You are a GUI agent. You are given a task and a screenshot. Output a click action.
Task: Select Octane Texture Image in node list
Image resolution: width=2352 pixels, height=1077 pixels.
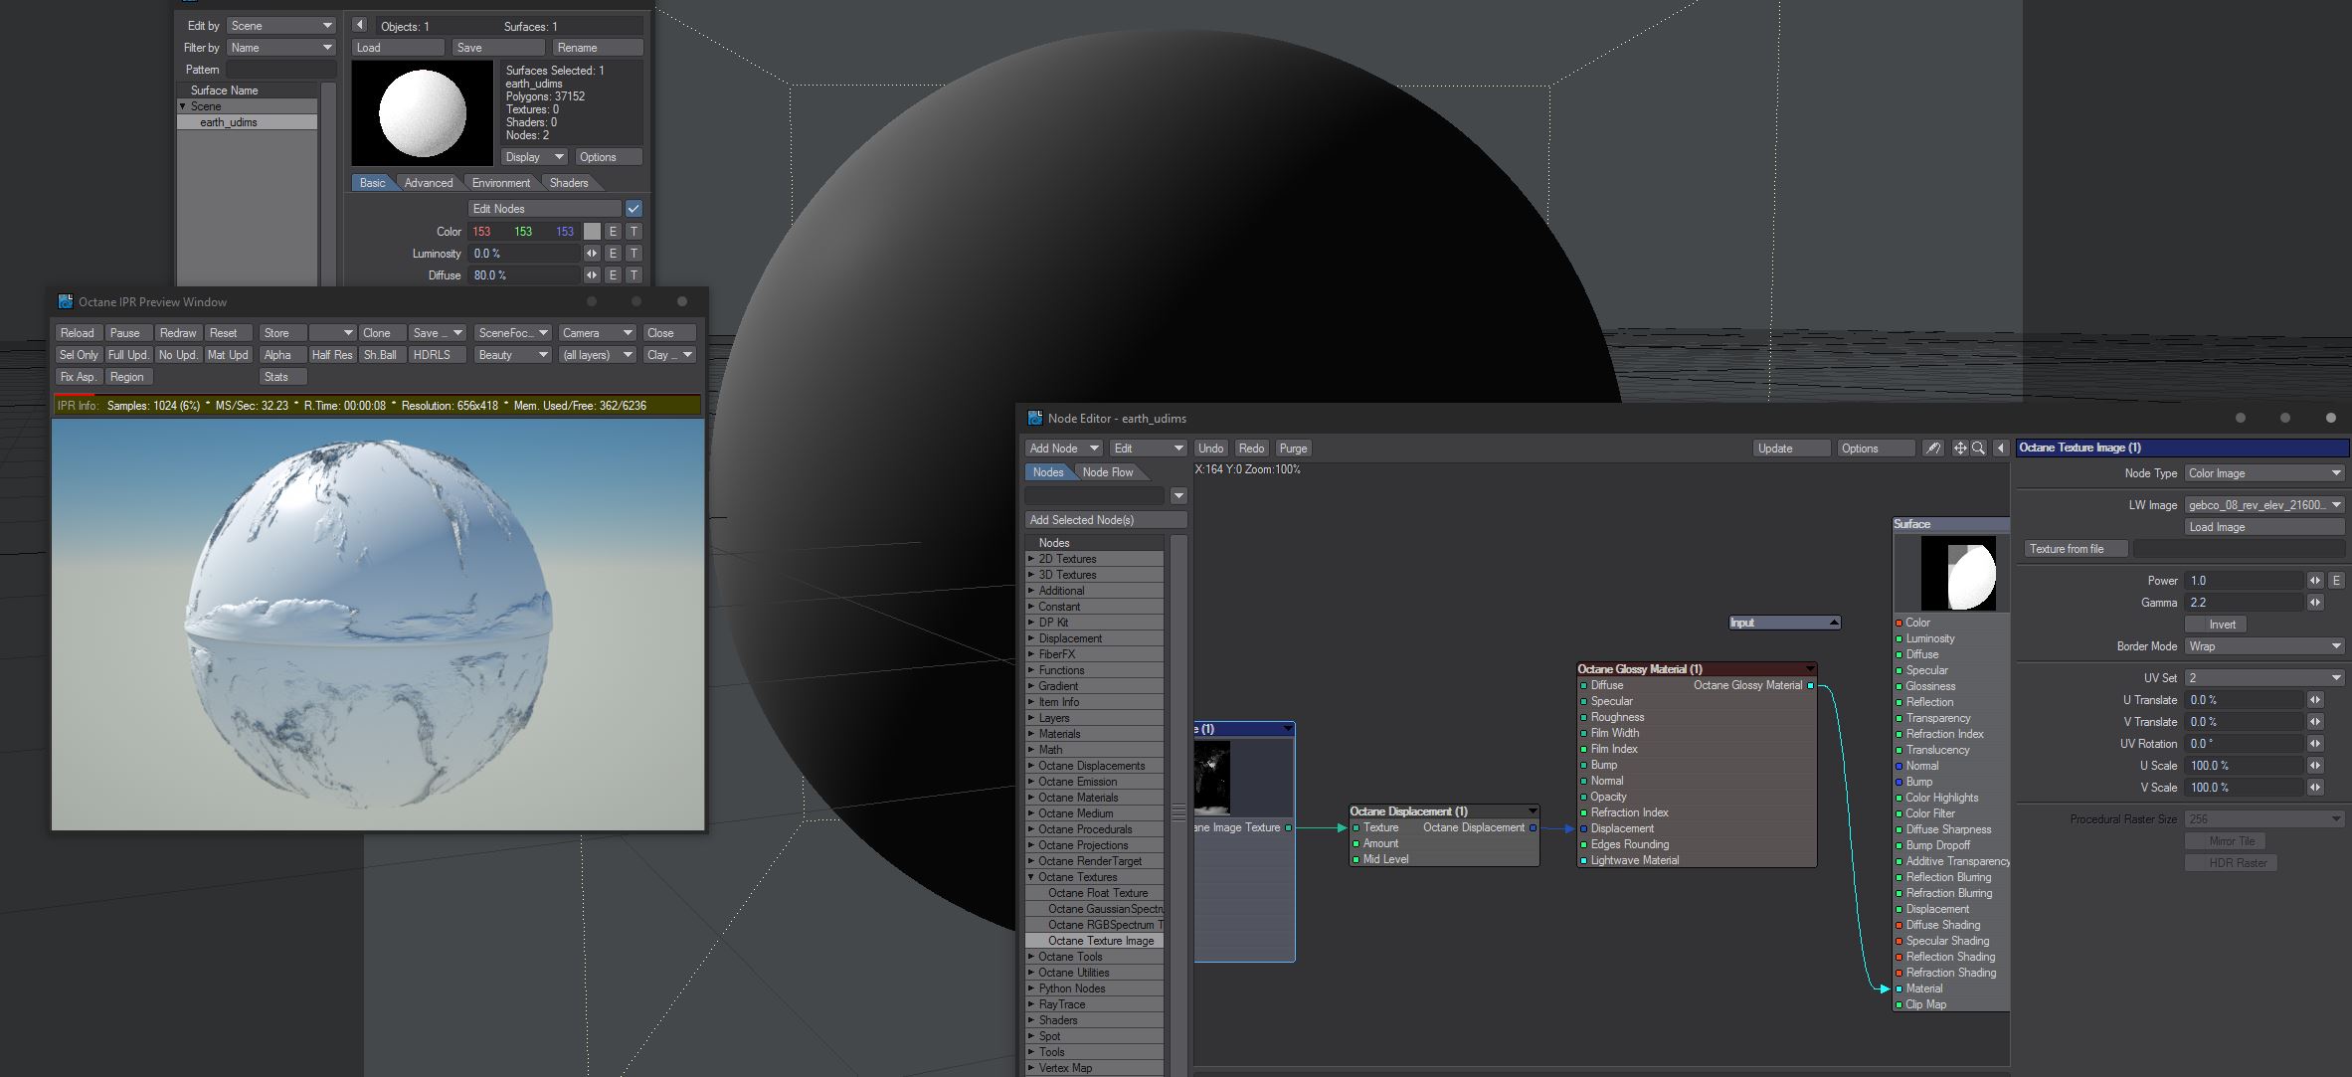coord(1100,941)
